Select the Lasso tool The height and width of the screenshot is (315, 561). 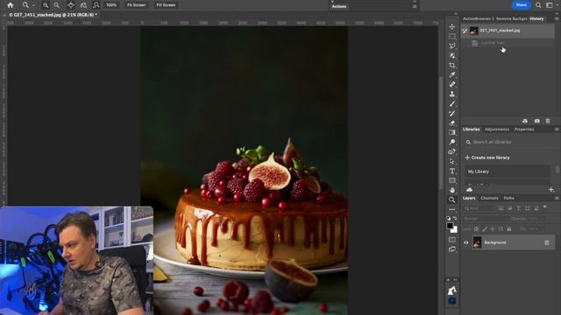coord(452,46)
